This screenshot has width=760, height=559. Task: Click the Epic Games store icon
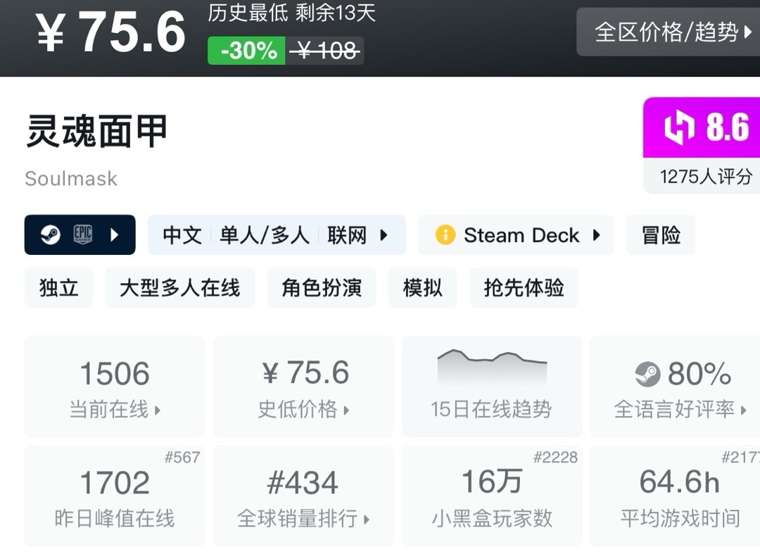tap(83, 234)
